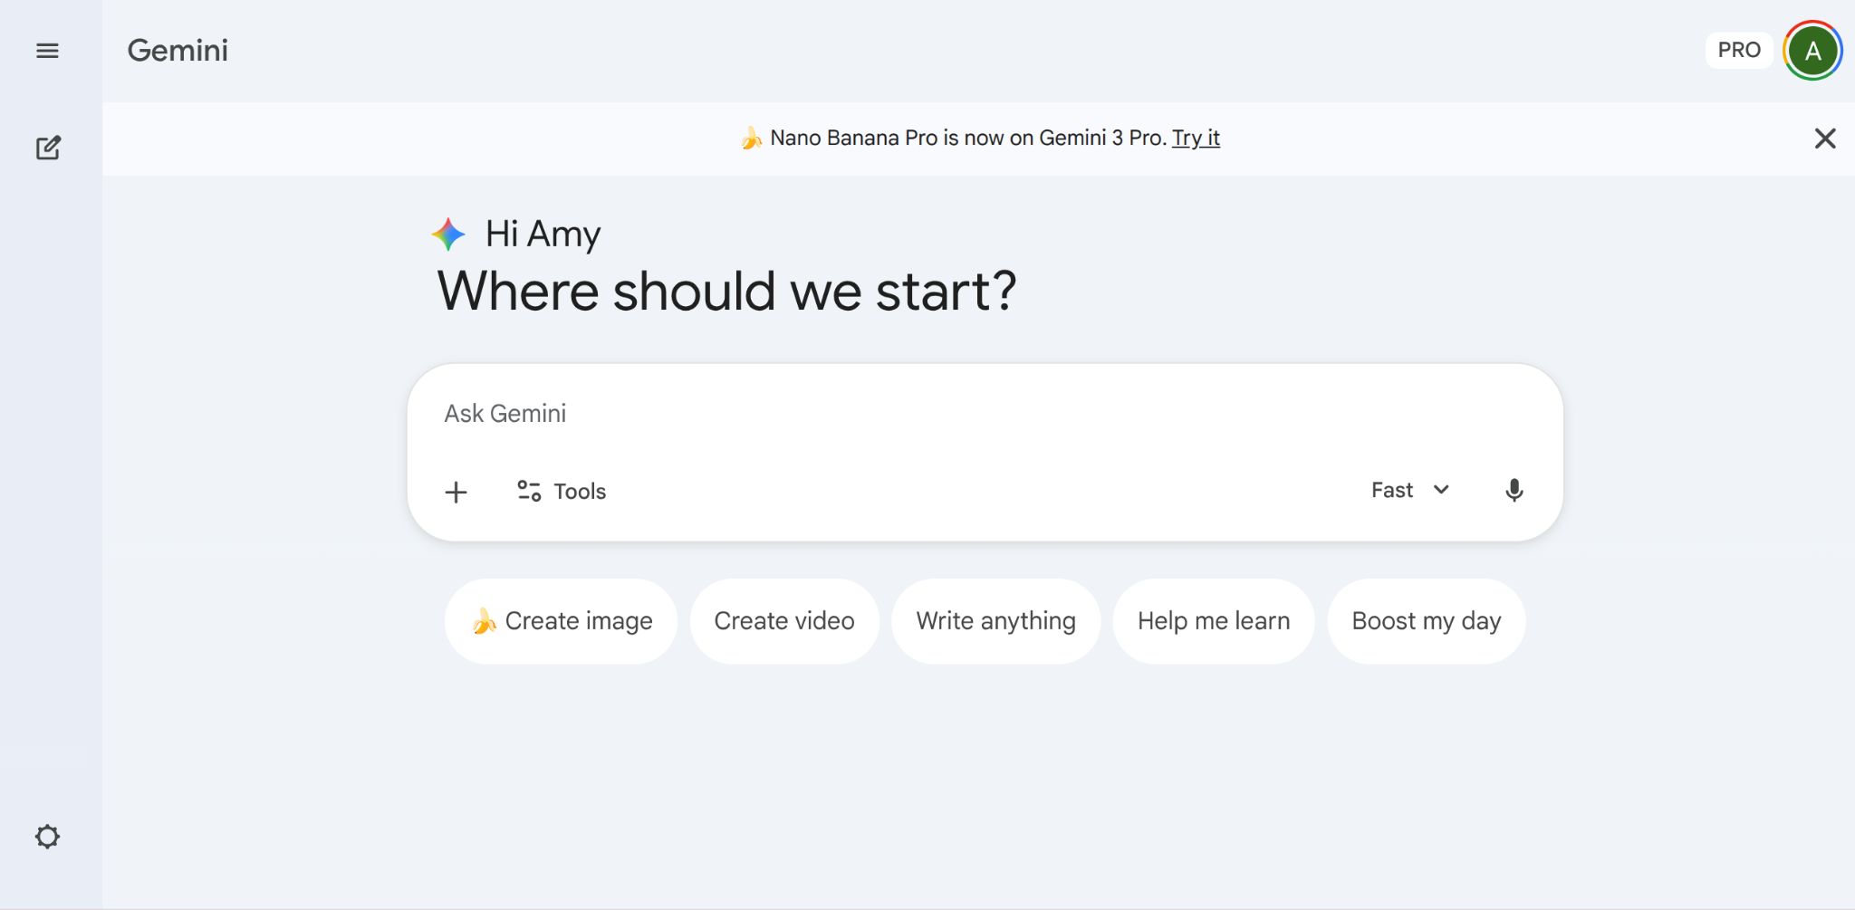
Task: Pick the Boost my day chip
Action: 1427,621
